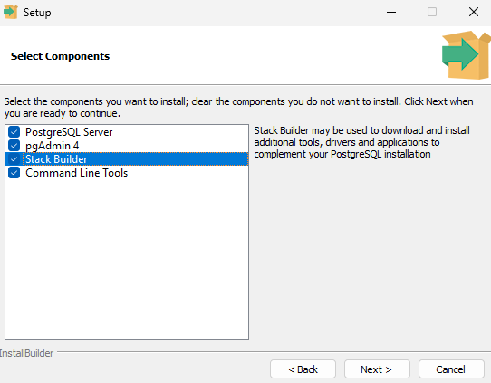Click the Stack Builder description text

[x=361, y=142]
